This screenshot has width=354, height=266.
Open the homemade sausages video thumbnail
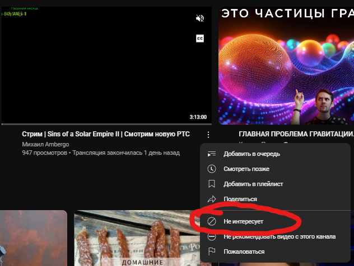[137, 238]
